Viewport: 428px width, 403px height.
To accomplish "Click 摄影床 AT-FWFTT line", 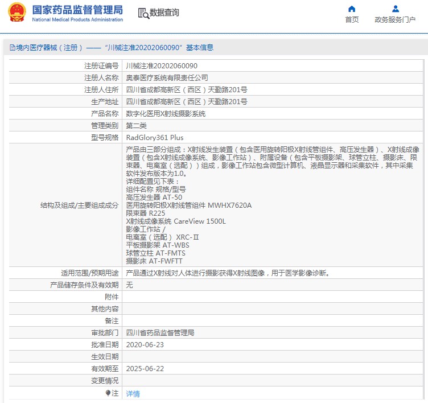I will [154, 261].
